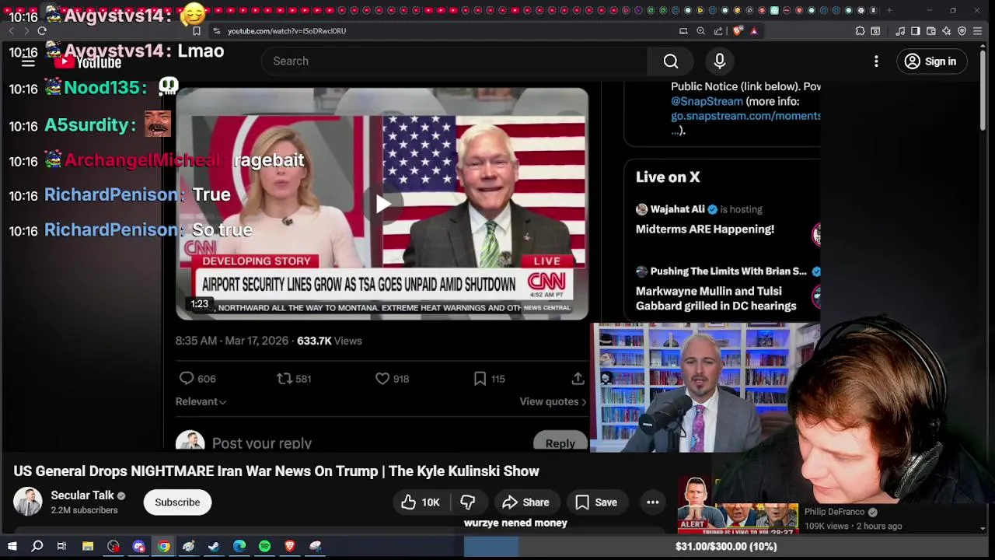
Task: Dislike the video with thumbs down
Action: point(468,502)
